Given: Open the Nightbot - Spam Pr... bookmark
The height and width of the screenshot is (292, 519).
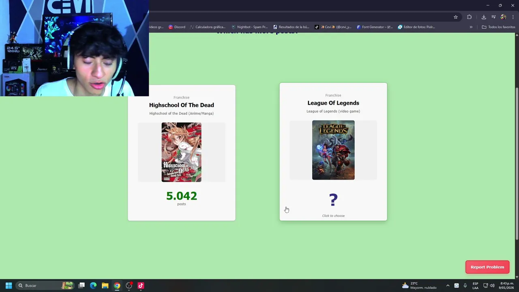Looking at the screenshot, I should 249,27.
